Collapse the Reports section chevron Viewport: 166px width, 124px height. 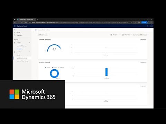tap(30, 52)
